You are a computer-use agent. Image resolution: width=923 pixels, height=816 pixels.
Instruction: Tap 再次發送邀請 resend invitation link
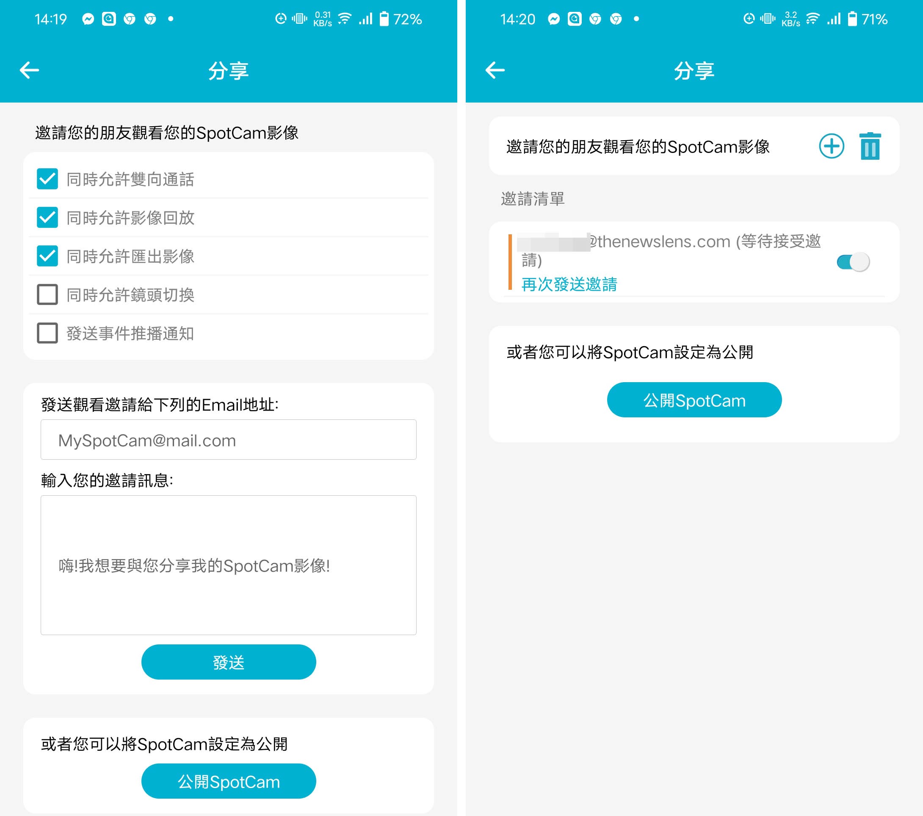click(x=569, y=284)
